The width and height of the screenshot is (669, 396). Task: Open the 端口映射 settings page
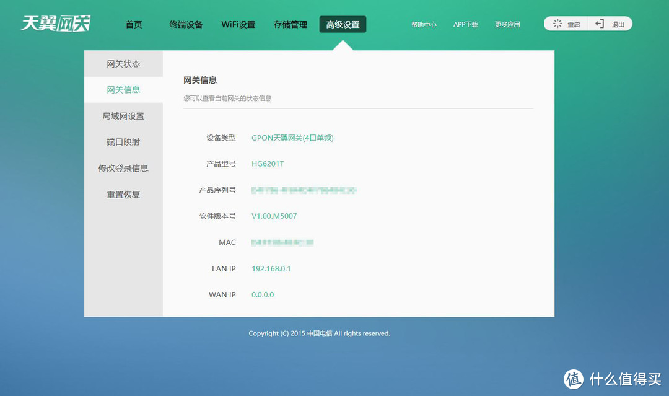click(123, 141)
